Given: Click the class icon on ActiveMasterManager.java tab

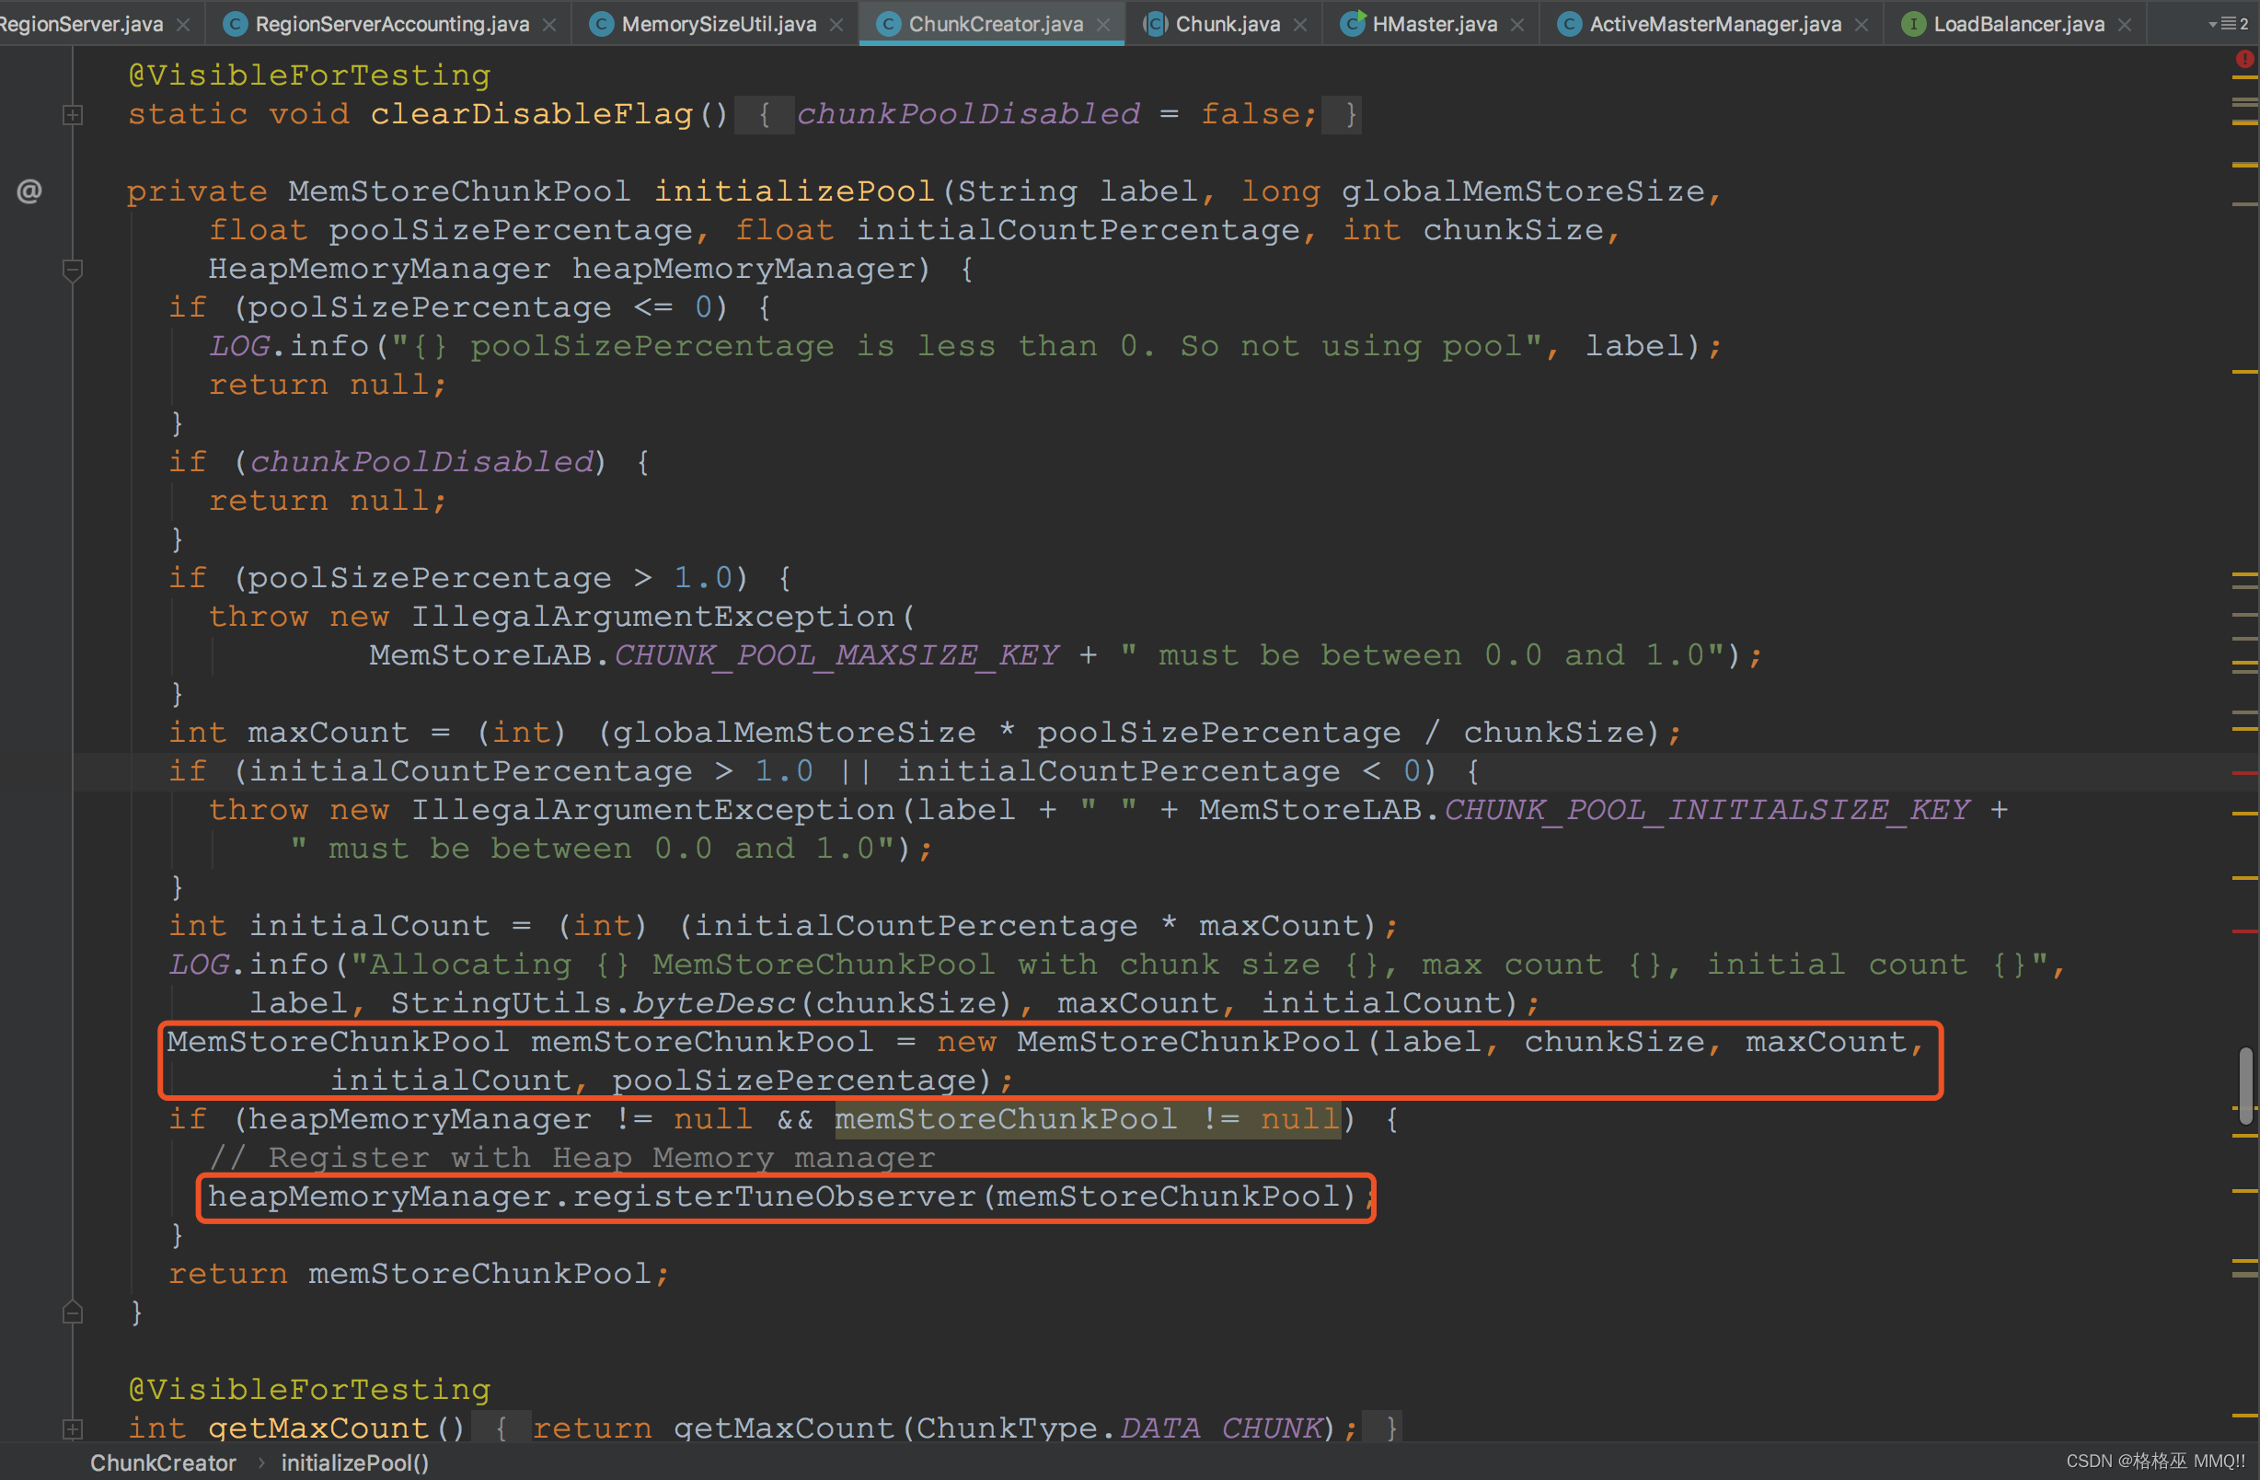Looking at the screenshot, I should [1570, 25].
